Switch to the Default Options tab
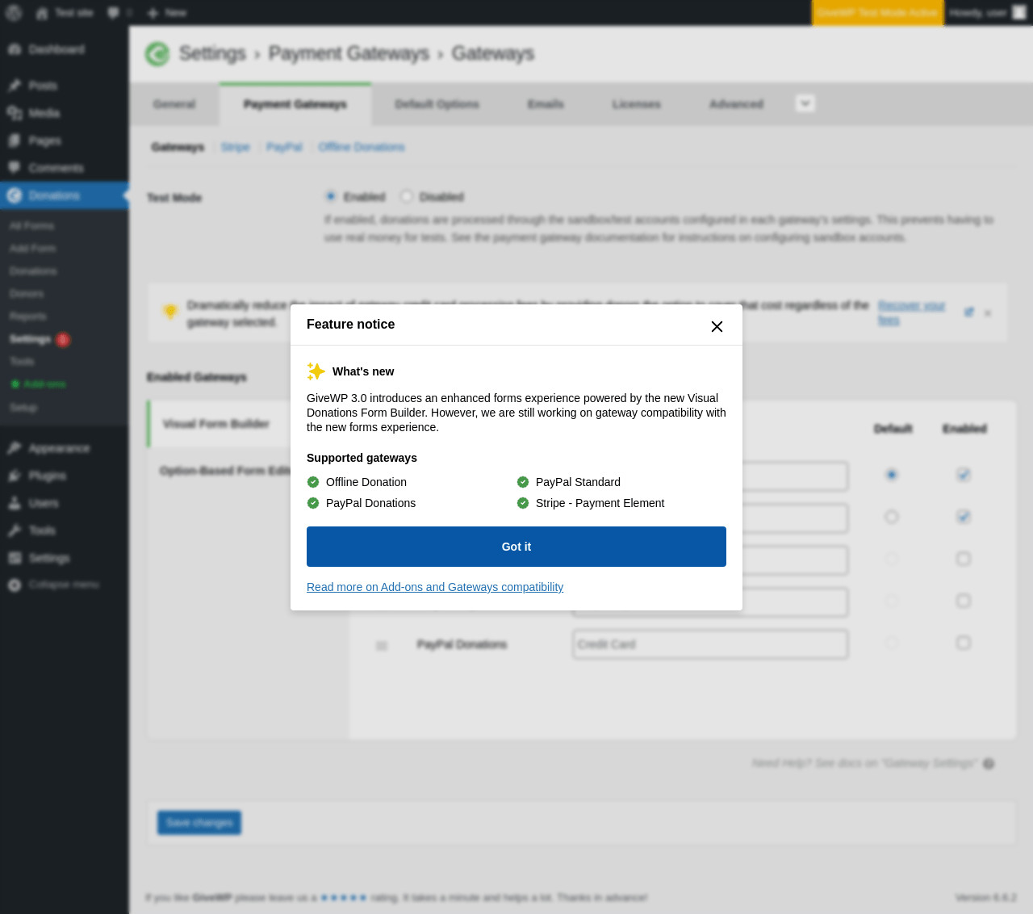1033x914 pixels. pyautogui.click(x=437, y=104)
